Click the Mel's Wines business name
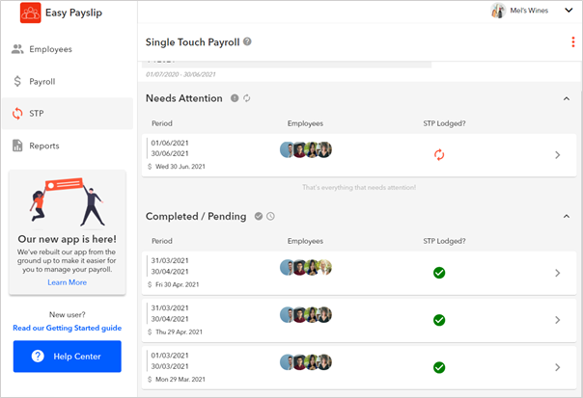This screenshot has height=398, width=583. [x=529, y=11]
